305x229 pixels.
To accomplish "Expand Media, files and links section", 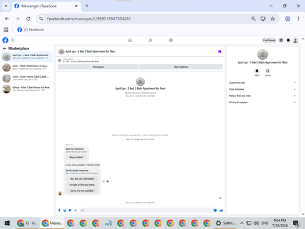I will click(x=262, y=96).
